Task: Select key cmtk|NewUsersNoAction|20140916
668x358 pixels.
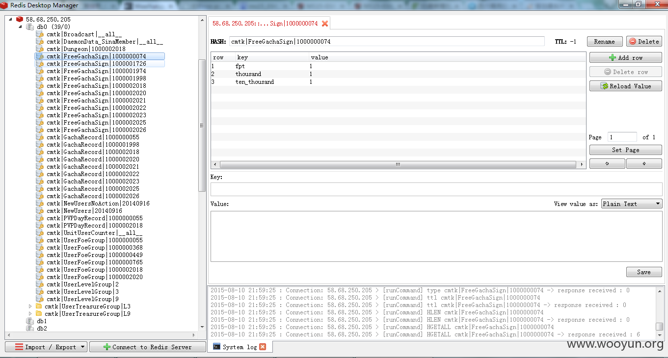Action: tap(98, 204)
